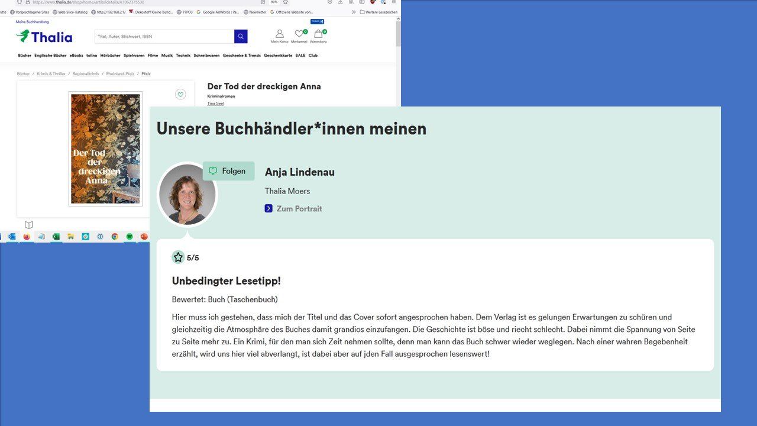Screen dimensions: 757x426
Task: Open File Explorer from the taskbar
Action: click(71, 237)
